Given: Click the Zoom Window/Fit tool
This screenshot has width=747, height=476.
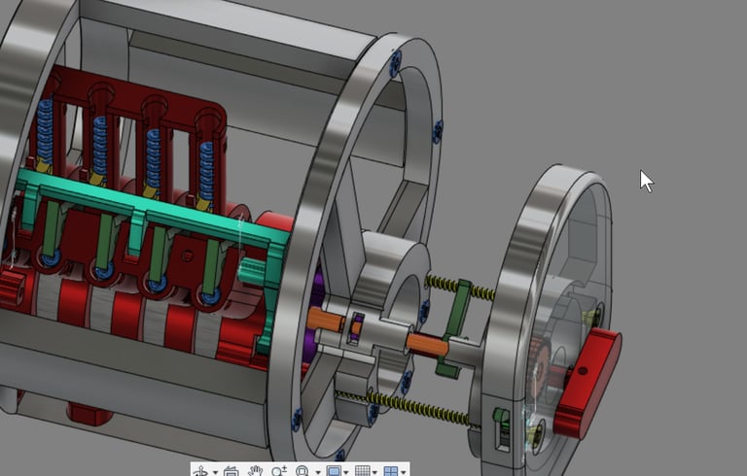Looking at the screenshot, I should pyautogui.click(x=302, y=471).
